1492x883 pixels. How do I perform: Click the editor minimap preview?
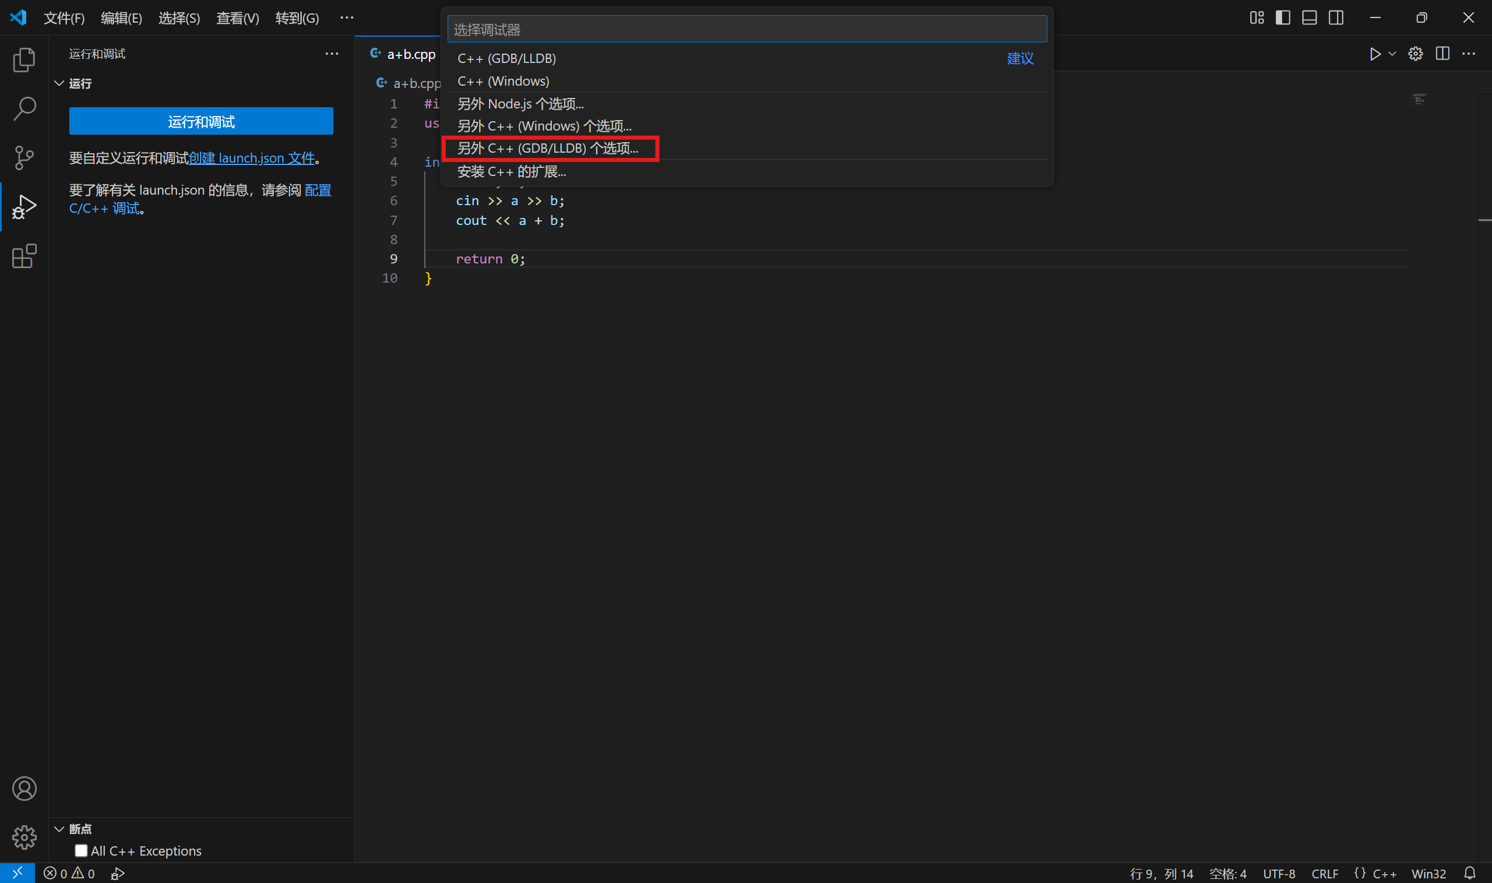(x=1419, y=98)
